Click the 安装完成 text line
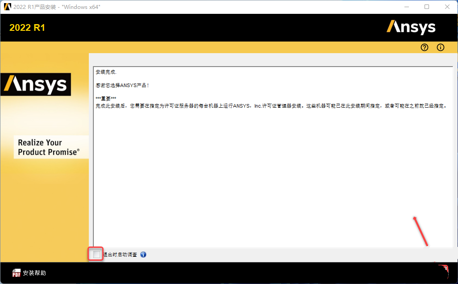This screenshot has height=284, width=458. click(x=106, y=72)
